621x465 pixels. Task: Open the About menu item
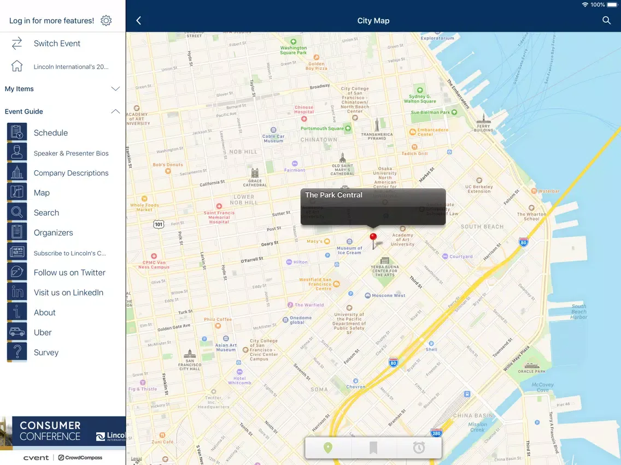(x=44, y=312)
